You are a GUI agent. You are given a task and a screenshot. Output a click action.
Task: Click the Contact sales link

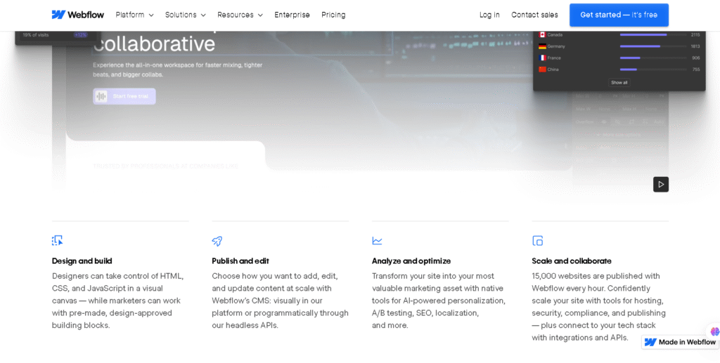[534, 15]
